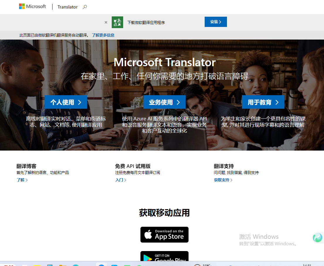Click the 离线时翻译实时对话 description text
Screen dimensions: 324x266
[x=66, y=122]
